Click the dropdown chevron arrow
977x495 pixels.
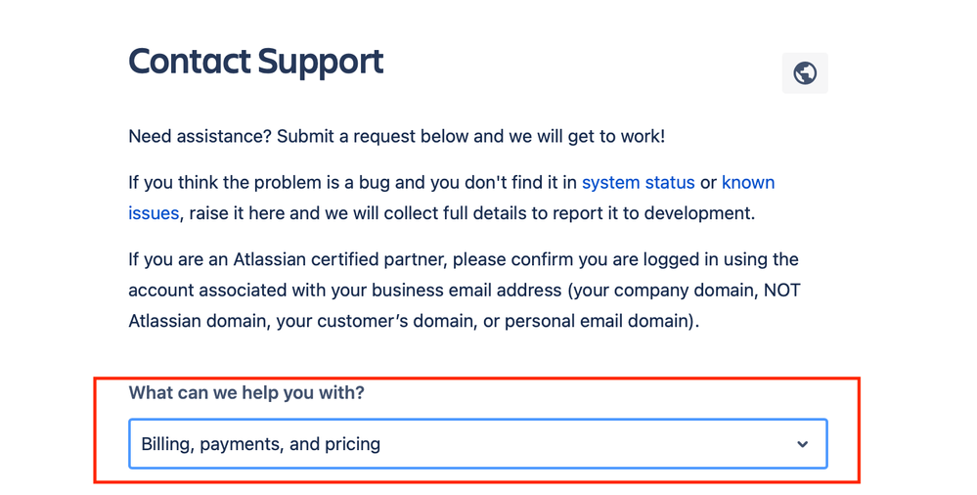tap(803, 444)
